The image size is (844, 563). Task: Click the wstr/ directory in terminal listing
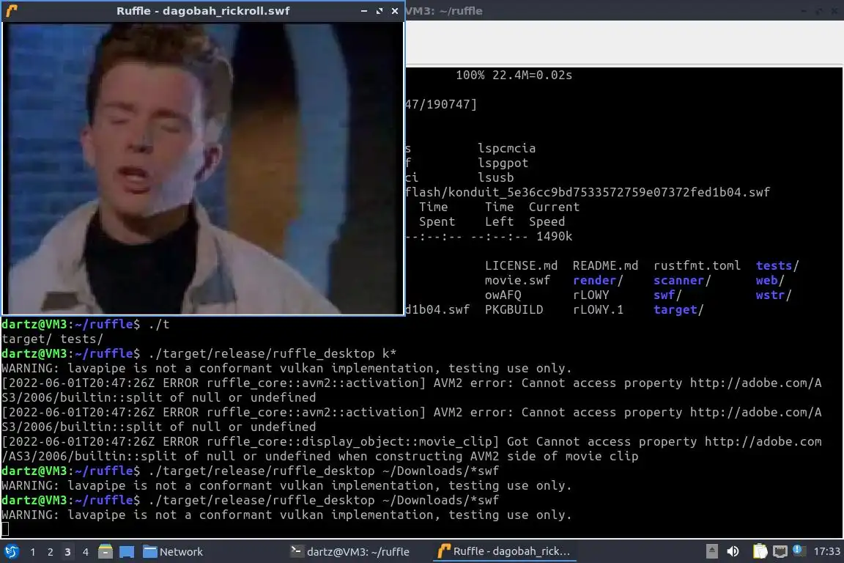click(774, 295)
